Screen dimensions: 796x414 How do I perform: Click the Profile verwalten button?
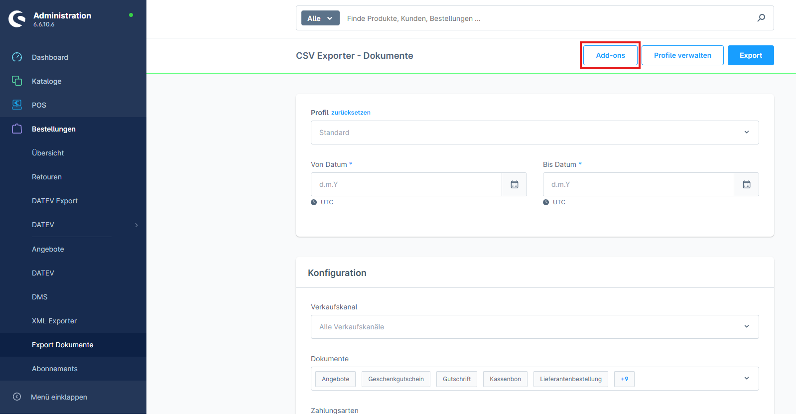[x=682, y=55]
